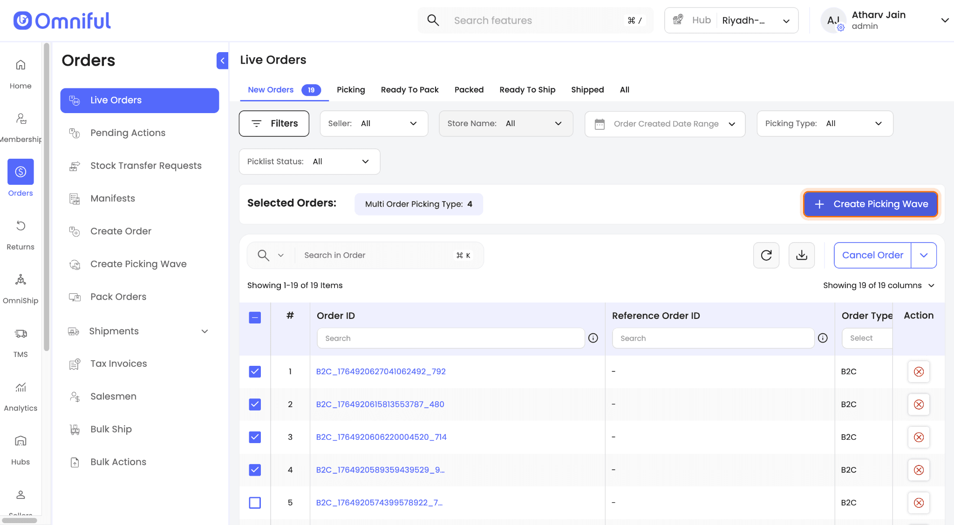Click the Search in Order field

pos(373,255)
